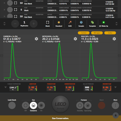Click status circle of first Gas Blank row
Viewport: 121px width, 121px height.
[x=10, y=3]
